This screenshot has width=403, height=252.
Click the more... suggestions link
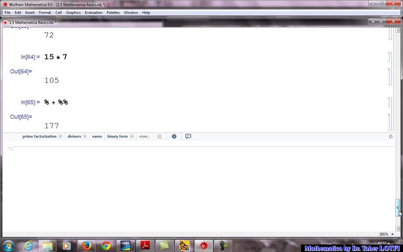[144, 136]
